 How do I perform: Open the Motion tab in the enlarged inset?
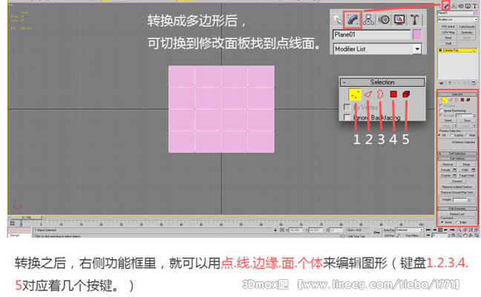point(384,19)
